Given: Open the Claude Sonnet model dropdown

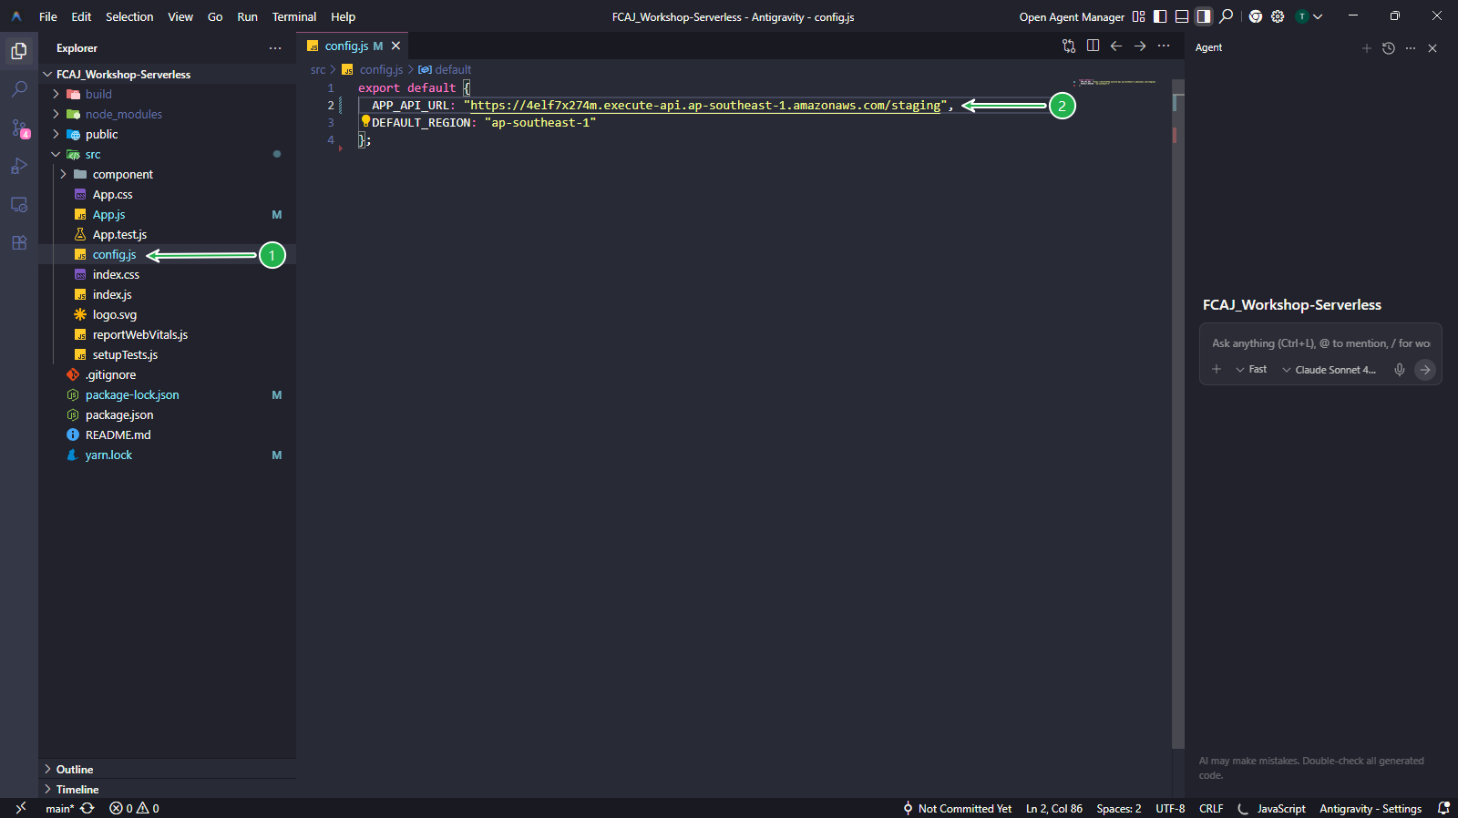Looking at the screenshot, I should (x=1330, y=369).
